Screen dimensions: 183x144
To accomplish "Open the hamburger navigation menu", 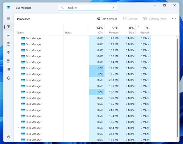I will coord(8,18).
